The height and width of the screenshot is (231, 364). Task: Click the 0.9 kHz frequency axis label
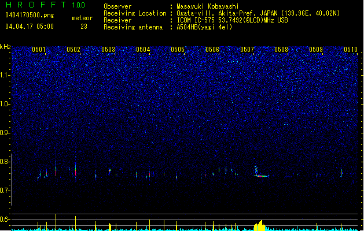[x=5, y=133]
